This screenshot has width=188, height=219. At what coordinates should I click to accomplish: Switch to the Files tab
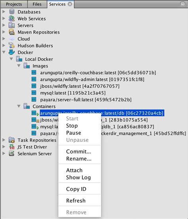[37, 4]
